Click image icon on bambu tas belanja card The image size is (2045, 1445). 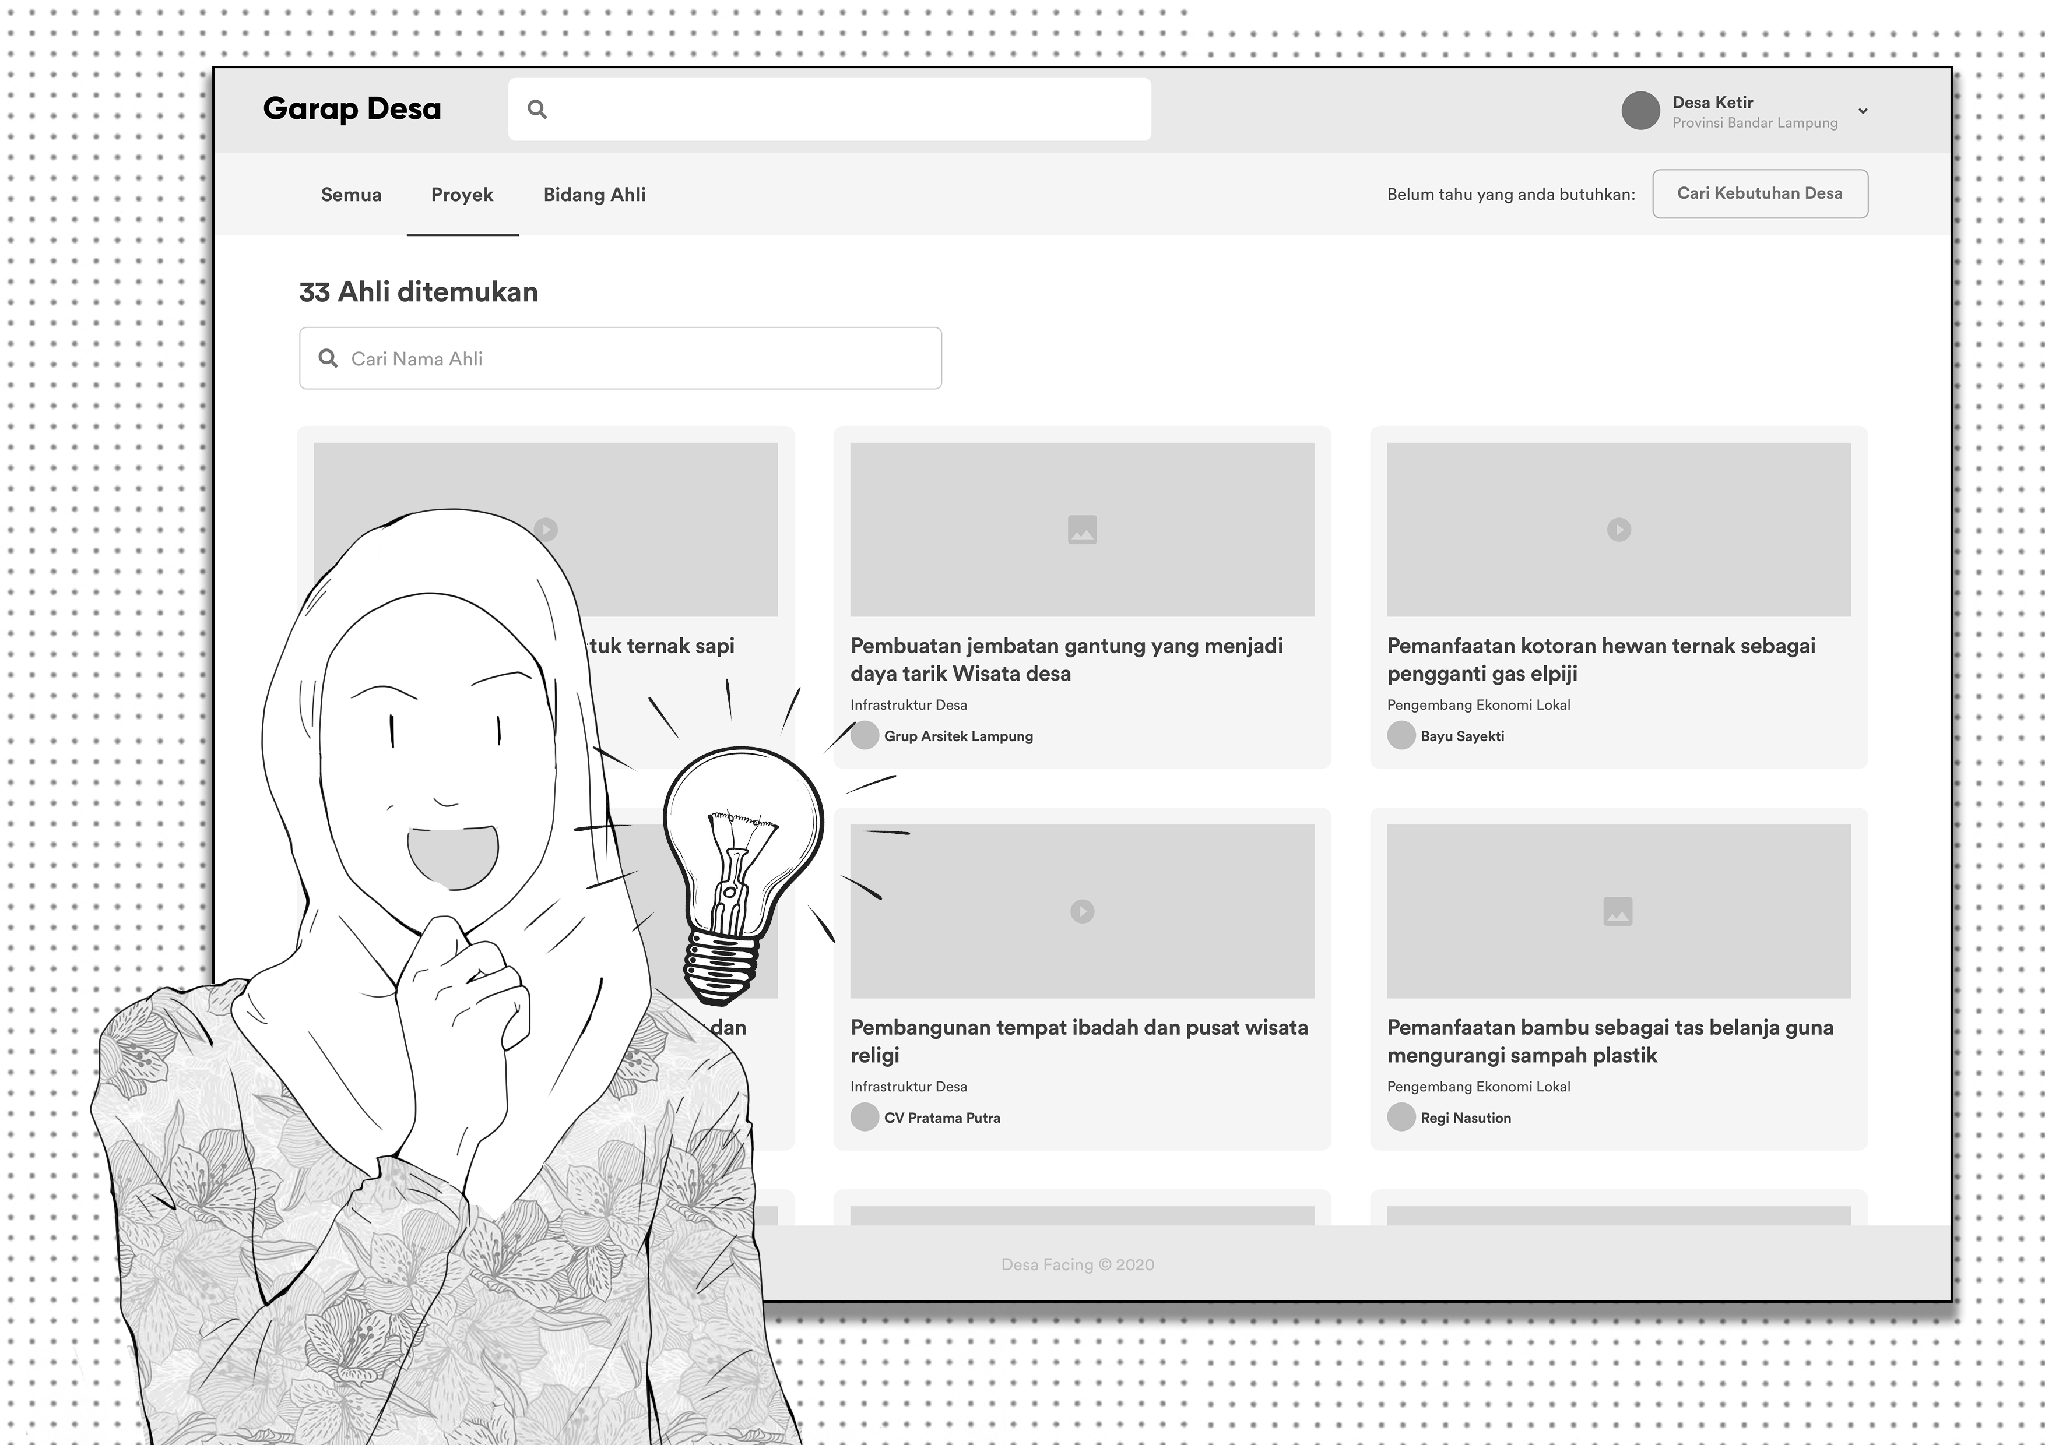(x=1618, y=911)
